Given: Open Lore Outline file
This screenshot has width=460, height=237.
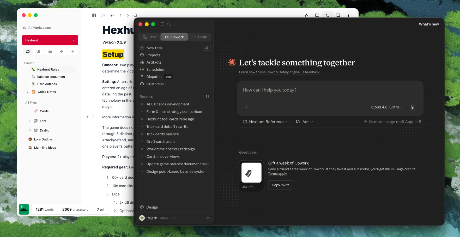Looking at the screenshot, I should click(43, 139).
